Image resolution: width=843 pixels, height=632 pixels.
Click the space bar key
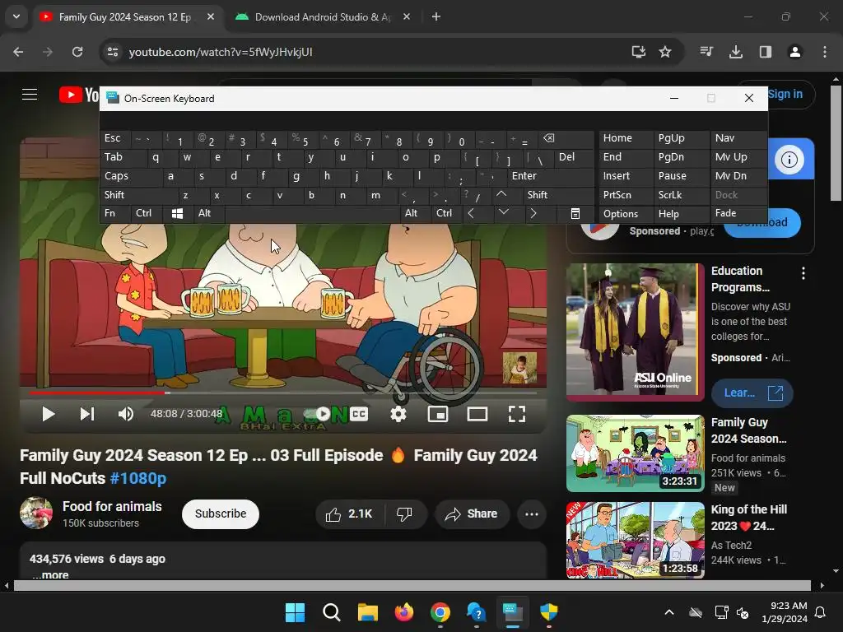tap(312, 213)
